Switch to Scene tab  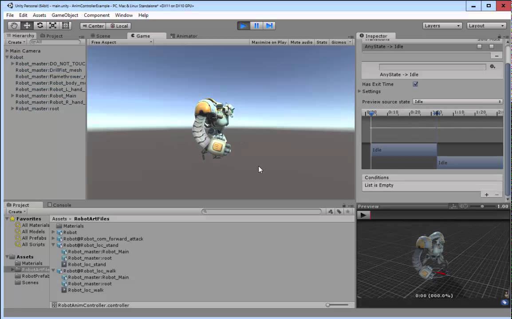pos(101,36)
